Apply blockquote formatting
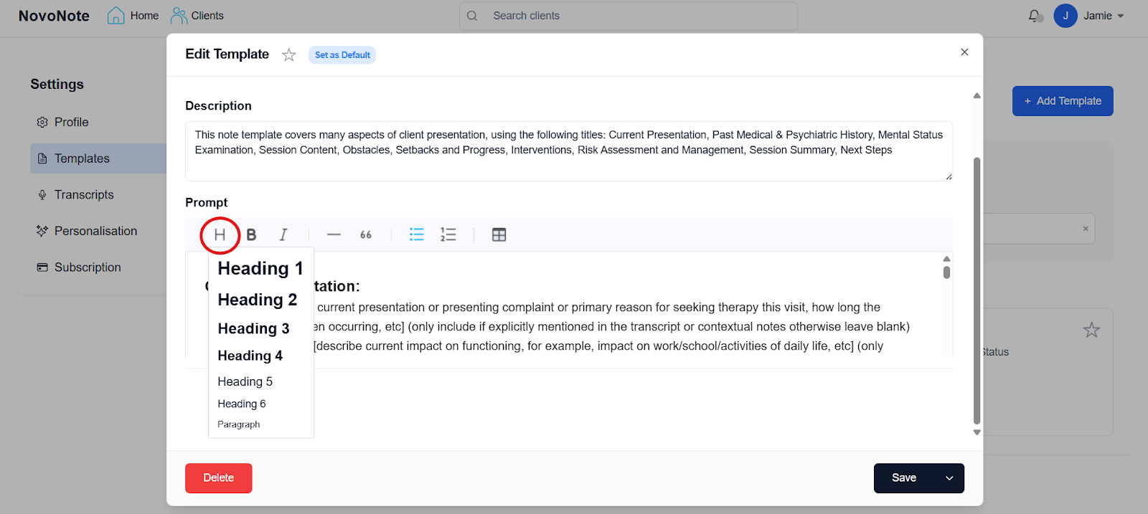 pos(366,235)
